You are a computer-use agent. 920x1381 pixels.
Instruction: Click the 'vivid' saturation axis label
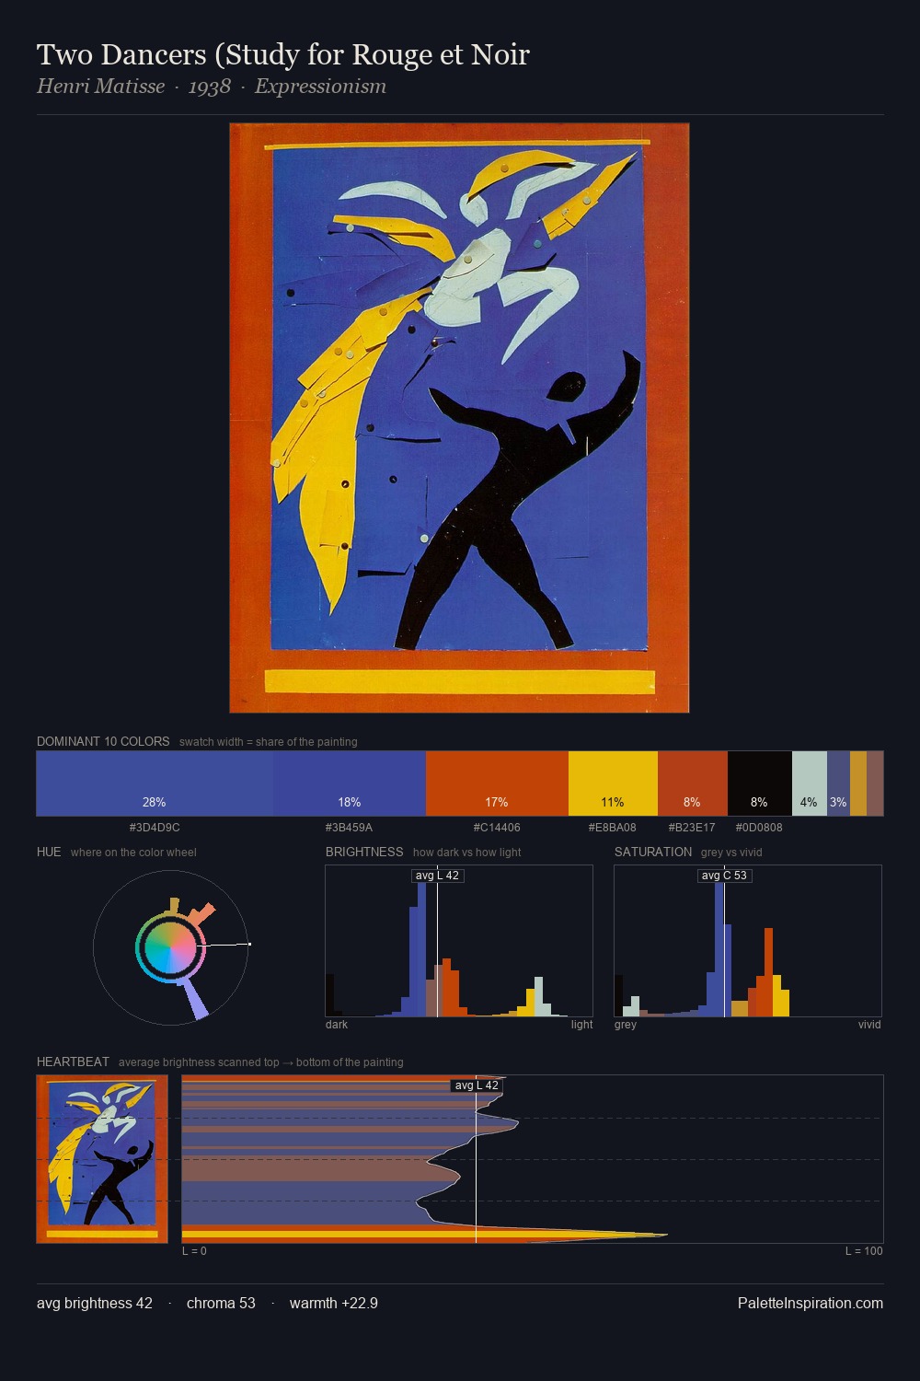click(x=870, y=1025)
